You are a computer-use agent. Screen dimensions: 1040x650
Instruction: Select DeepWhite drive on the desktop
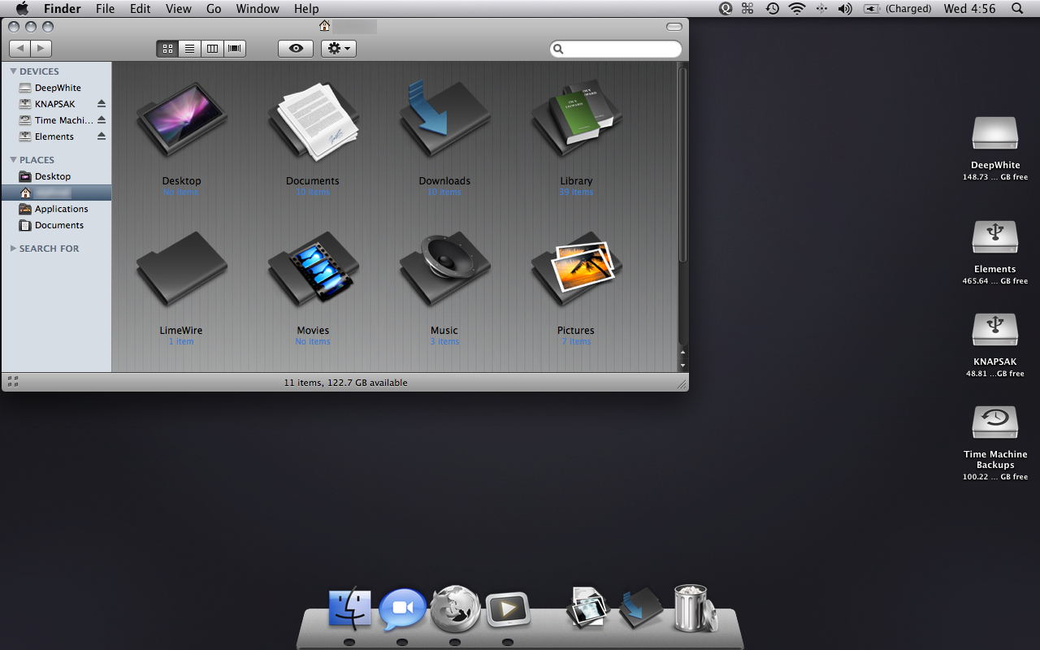point(994,133)
